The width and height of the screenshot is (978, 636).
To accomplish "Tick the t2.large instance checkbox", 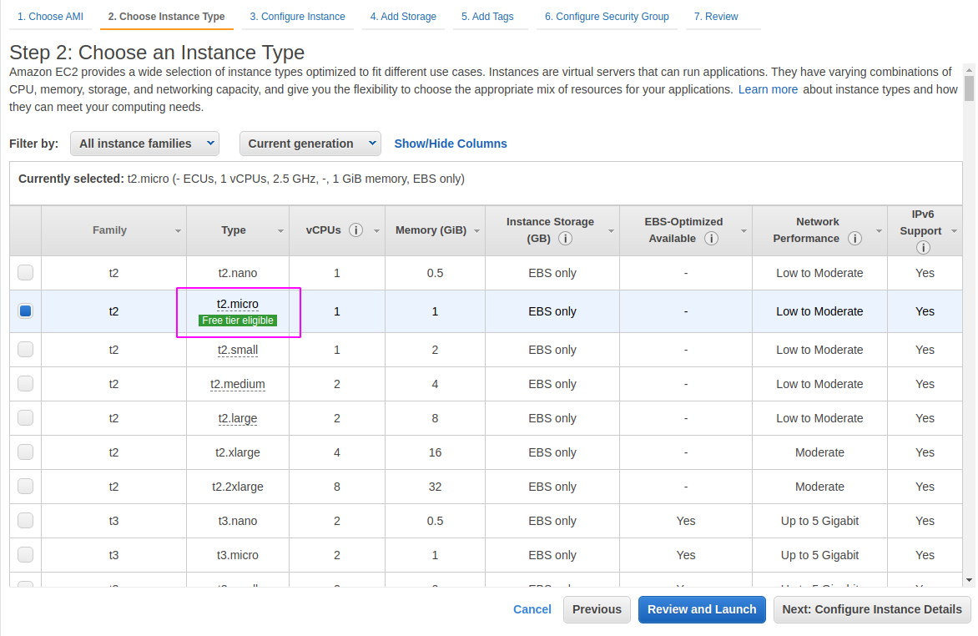I will point(26,418).
